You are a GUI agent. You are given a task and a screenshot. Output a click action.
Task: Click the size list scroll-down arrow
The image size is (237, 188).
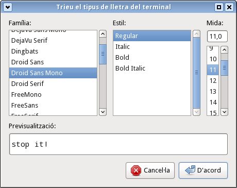tap(224, 112)
